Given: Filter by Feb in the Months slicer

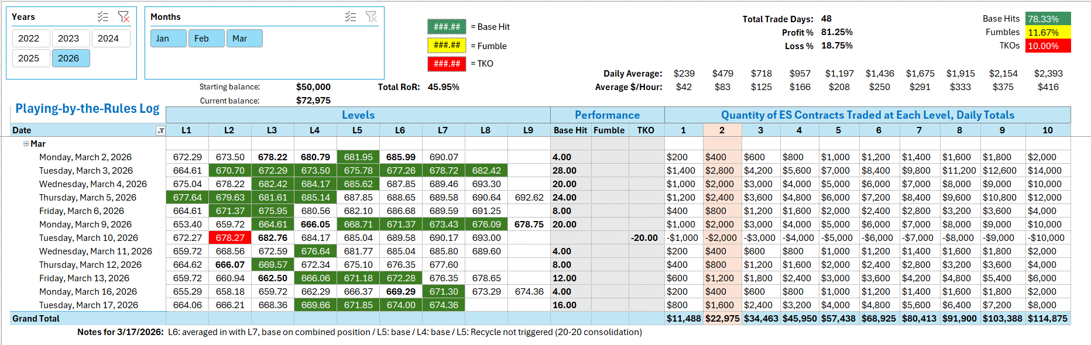Looking at the screenshot, I should pyautogui.click(x=206, y=39).
